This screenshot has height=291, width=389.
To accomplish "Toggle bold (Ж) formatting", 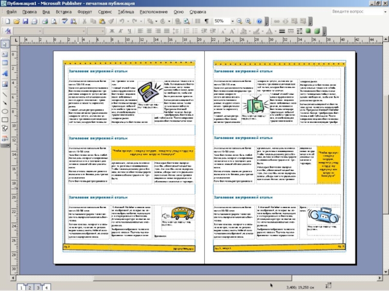I will pos(112,31).
